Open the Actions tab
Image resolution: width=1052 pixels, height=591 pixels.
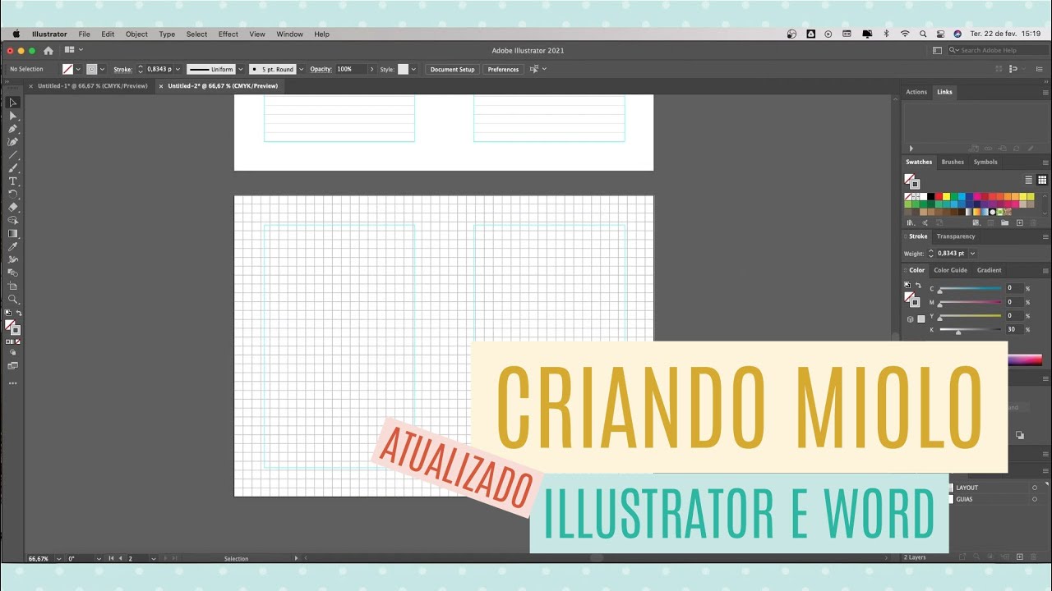point(916,92)
